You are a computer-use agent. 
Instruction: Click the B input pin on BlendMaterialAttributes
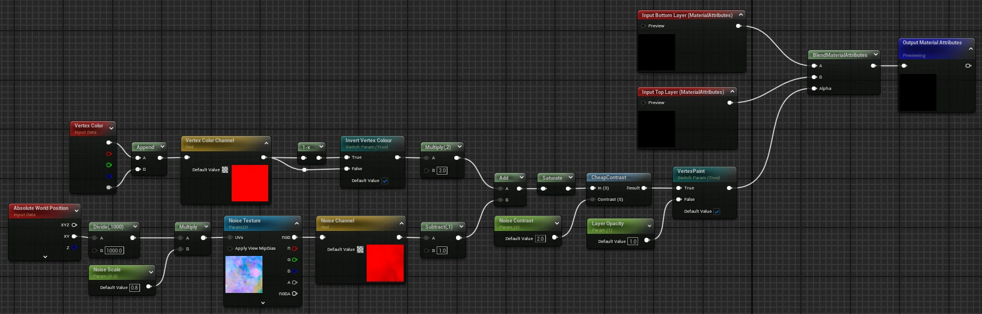click(x=814, y=77)
